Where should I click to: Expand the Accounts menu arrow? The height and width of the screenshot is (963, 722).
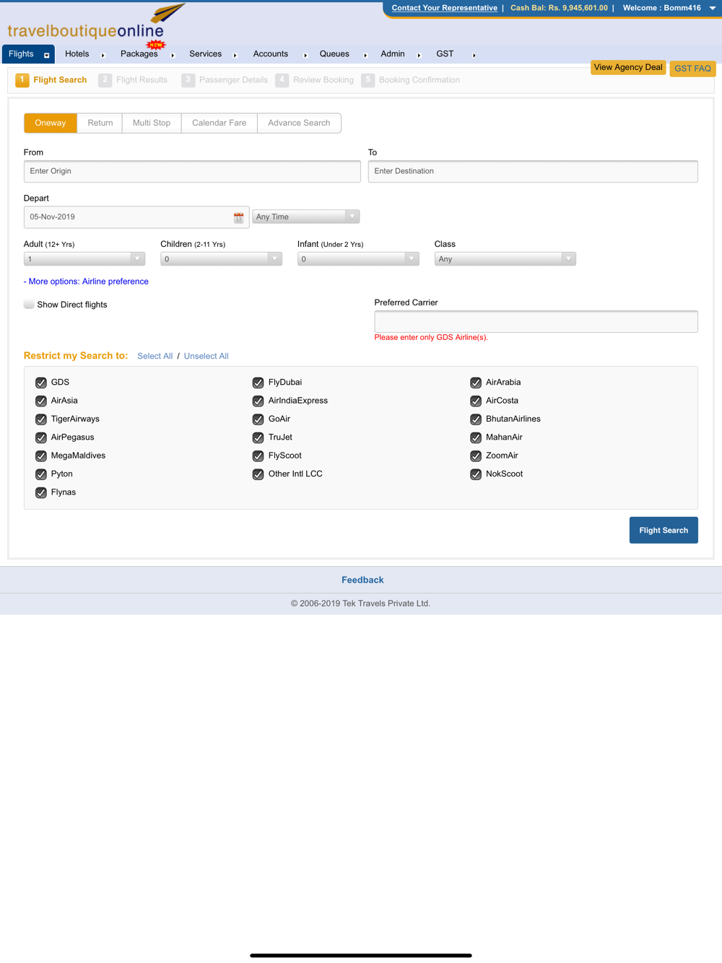tap(305, 55)
